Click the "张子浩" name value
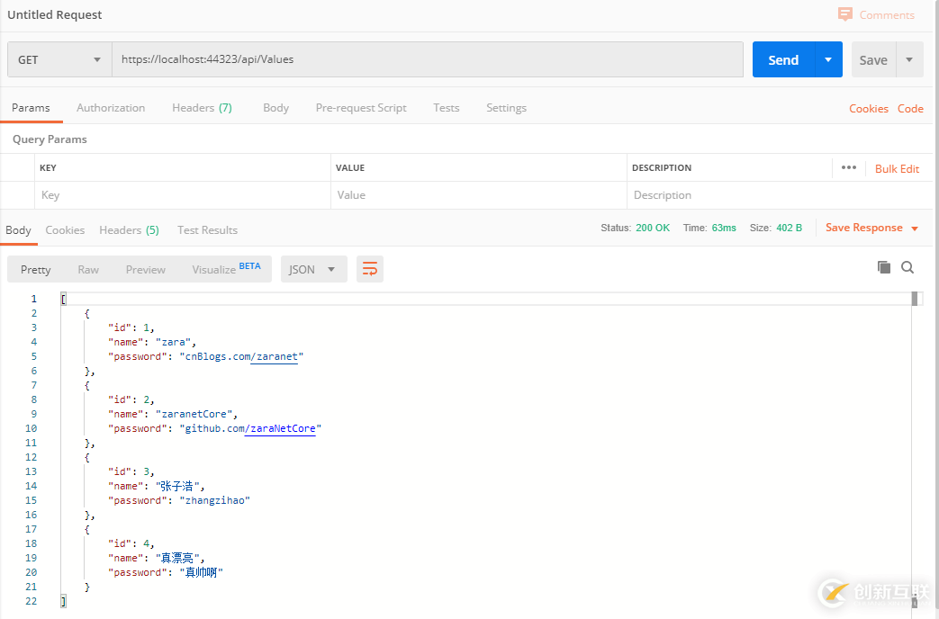The image size is (939, 619). (x=177, y=486)
